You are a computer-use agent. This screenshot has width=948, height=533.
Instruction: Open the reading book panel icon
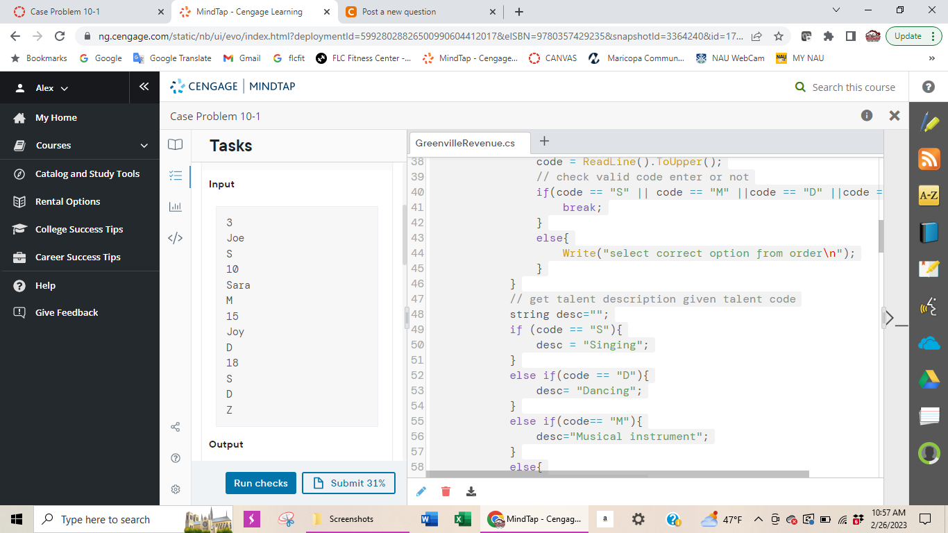click(176, 144)
